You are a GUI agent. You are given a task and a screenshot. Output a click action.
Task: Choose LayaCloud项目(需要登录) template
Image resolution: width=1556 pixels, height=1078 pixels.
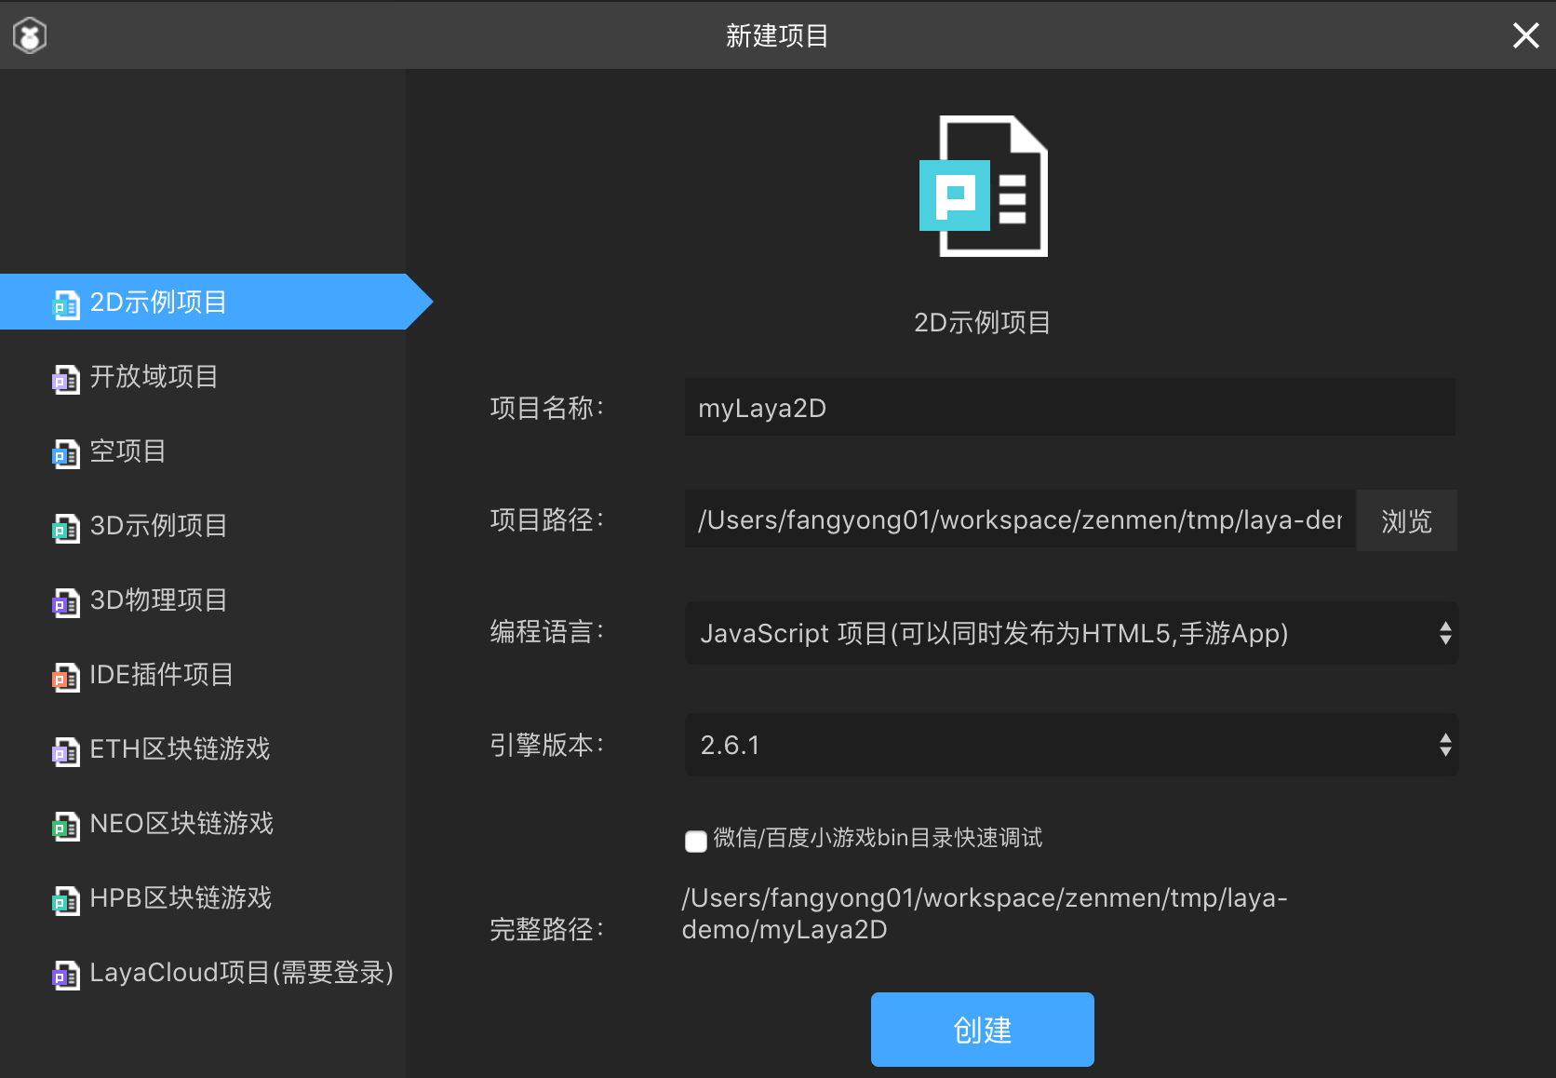click(203, 972)
